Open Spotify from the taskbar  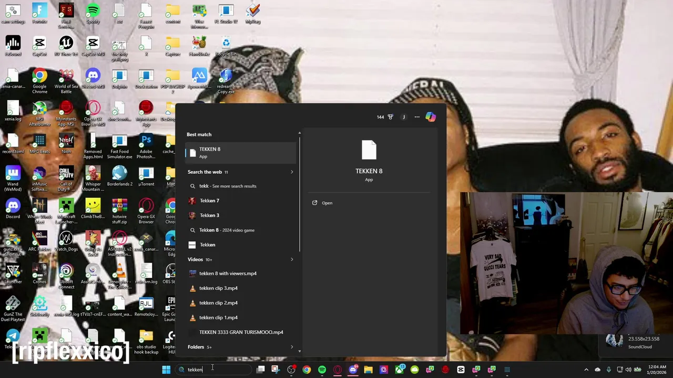coord(322,370)
